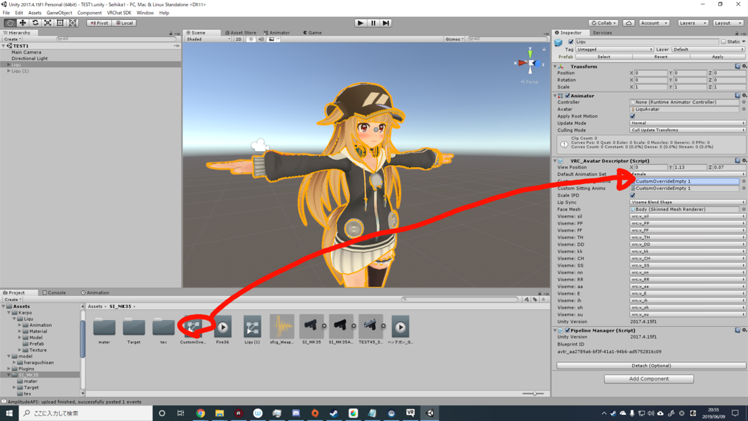Open the Animator component gear menu
Image resolution: width=748 pixels, height=421 pixels.
744,96
